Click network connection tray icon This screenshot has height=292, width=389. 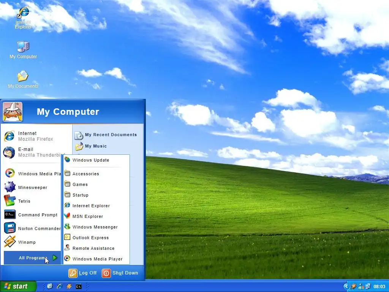368,286
